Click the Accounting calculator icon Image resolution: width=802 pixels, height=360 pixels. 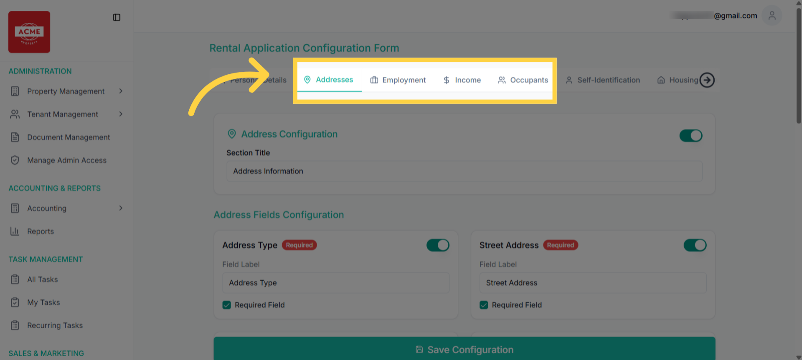15,208
